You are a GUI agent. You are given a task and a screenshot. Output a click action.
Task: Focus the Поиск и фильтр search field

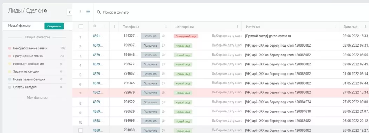pos(116,12)
